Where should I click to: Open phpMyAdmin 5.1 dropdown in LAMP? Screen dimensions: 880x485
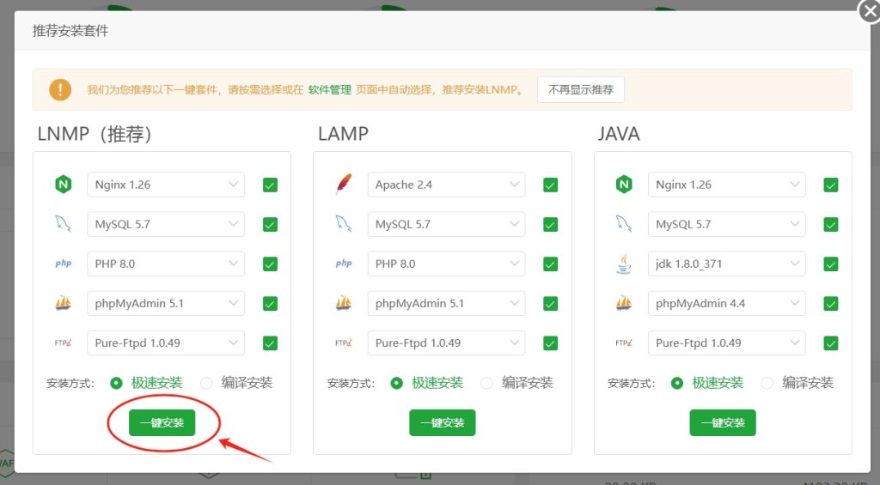[x=446, y=303]
